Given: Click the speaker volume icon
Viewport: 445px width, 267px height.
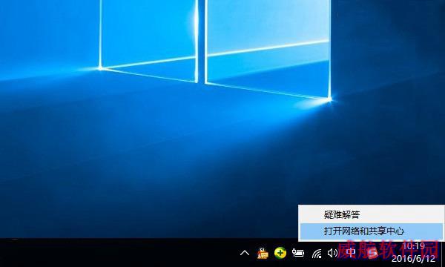Looking at the screenshot, I should pyautogui.click(x=332, y=253).
